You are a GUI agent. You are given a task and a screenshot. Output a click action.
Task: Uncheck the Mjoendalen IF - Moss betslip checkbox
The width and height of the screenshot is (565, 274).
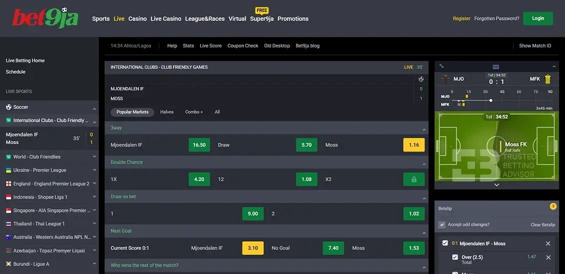[x=445, y=243]
